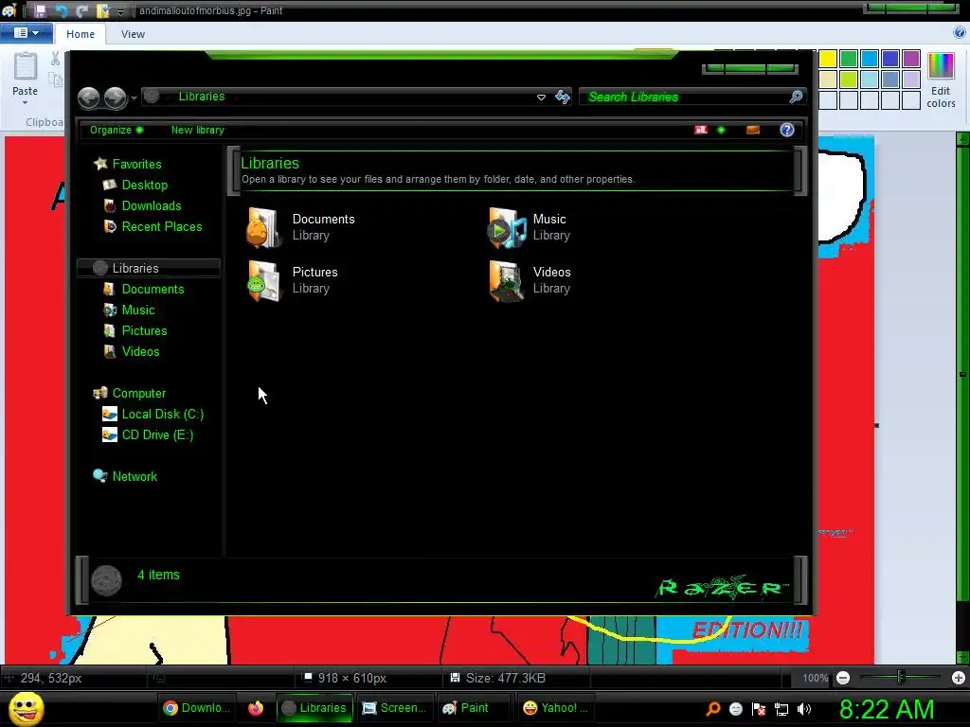The image size is (970, 727).
Task: Open the smiley Start button
Action: pyautogui.click(x=27, y=708)
